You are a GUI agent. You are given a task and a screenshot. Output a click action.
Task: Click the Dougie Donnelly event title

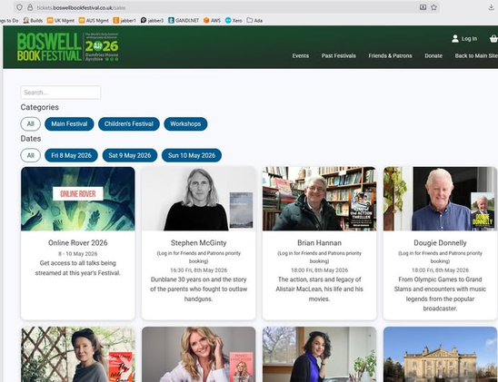click(x=440, y=243)
